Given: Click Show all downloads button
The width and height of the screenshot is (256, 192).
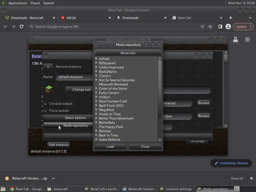Looking at the screenshot, I should [236, 178].
